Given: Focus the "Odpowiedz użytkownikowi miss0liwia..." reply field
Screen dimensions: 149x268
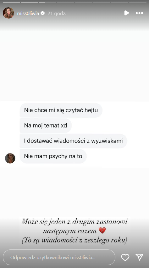Looking at the screenshot, I should [x=59, y=257].
